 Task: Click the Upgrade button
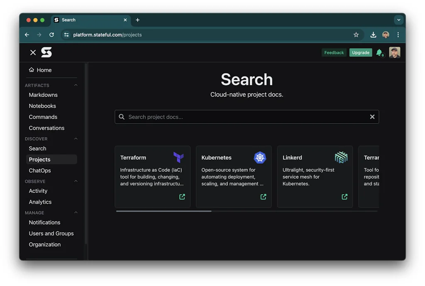pyautogui.click(x=360, y=52)
